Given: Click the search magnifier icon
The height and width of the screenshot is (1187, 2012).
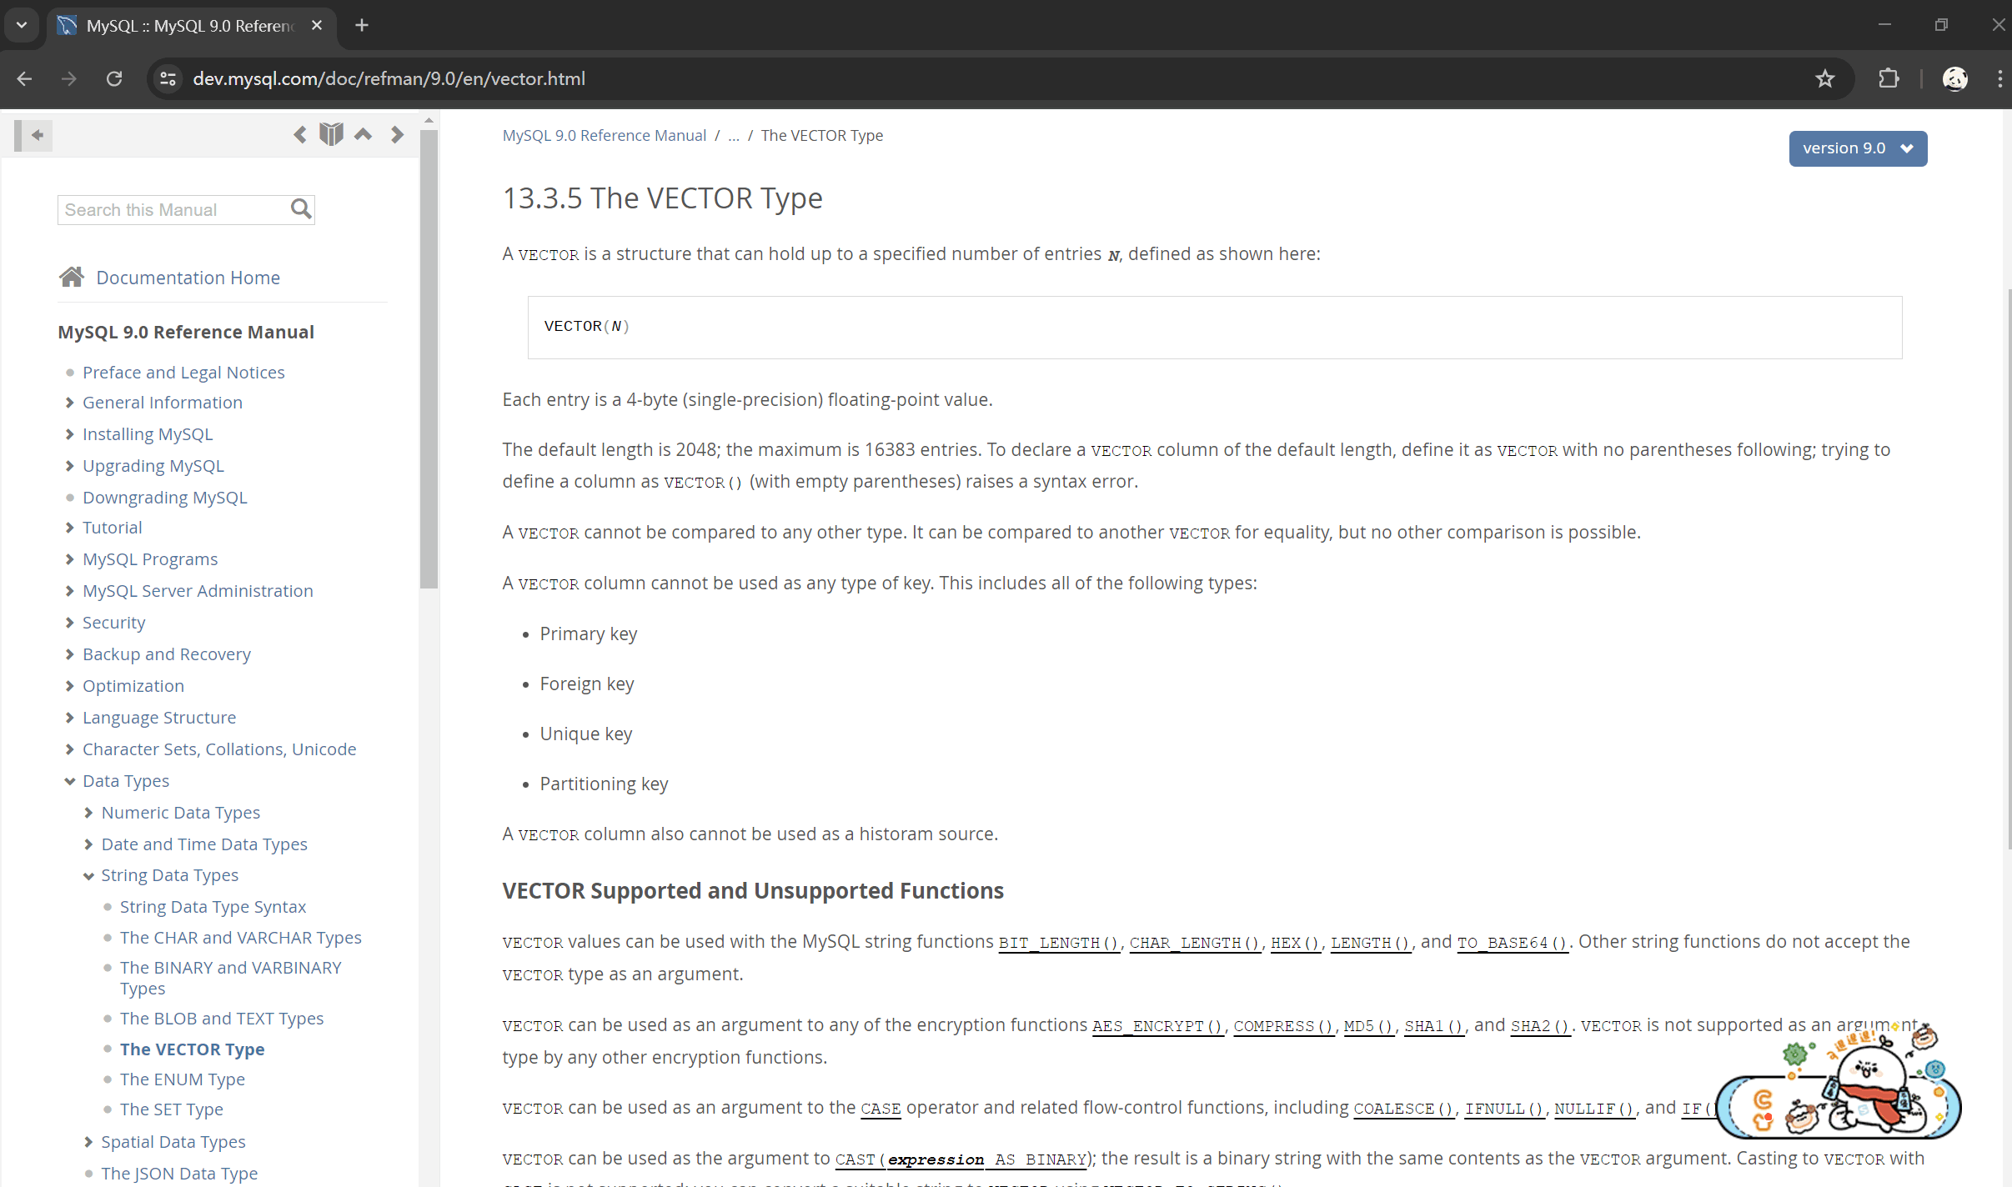Looking at the screenshot, I should pyautogui.click(x=301, y=209).
